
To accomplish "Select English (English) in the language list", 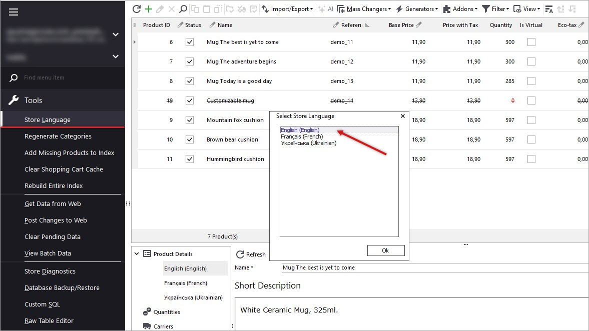I will [x=339, y=130].
